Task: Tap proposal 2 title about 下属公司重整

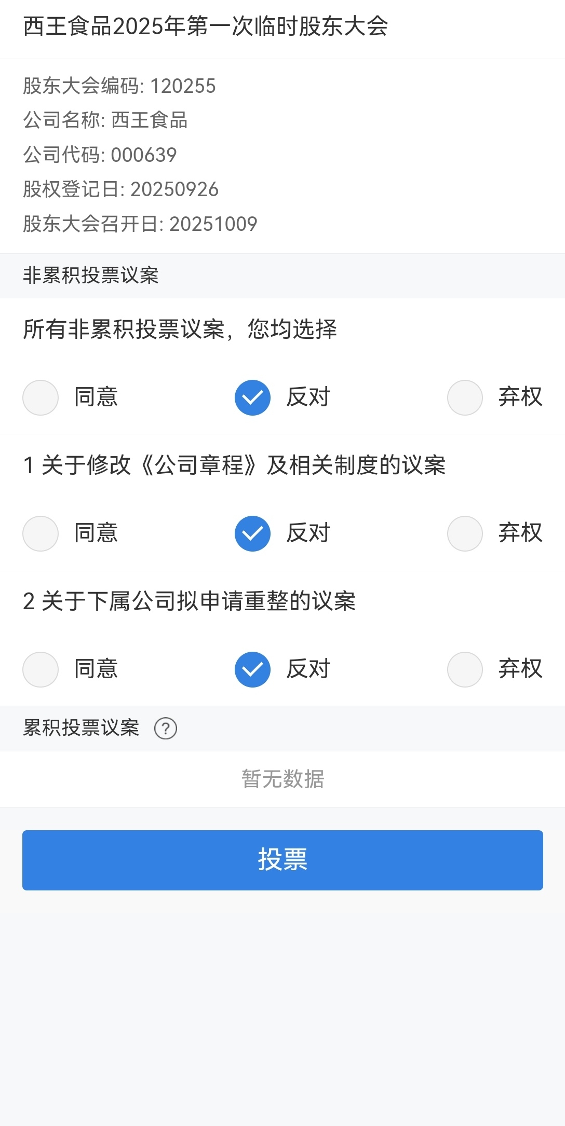Action: [190, 601]
